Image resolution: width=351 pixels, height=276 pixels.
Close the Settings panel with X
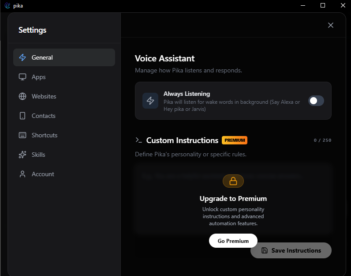click(x=331, y=25)
